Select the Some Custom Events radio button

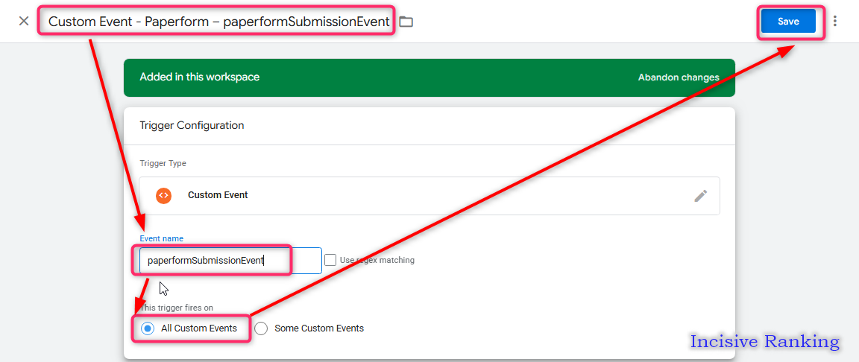pyautogui.click(x=261, y=328)
